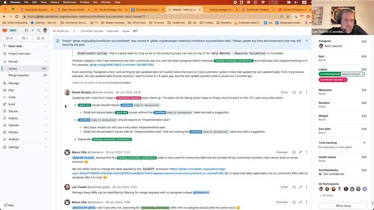The image size is (374, 210).
Task: Open the Bookmarks menu in menu bar
Action: pos(70,2)
